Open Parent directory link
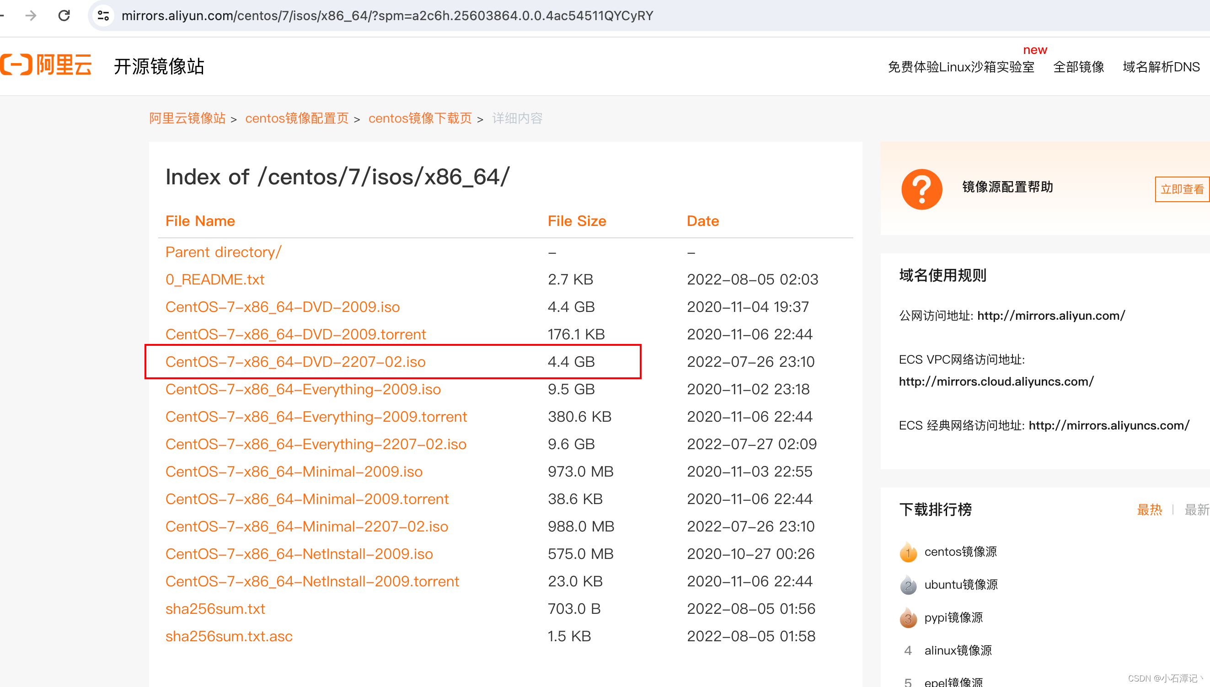1210x687 pixels. click(x=223, y=252)
